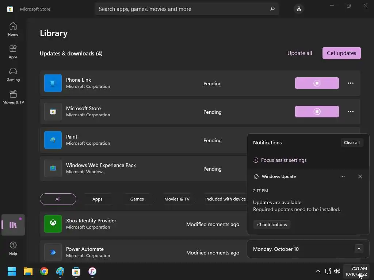Open the user account profile icon
This screenshot has width=374, height=280.
click(x=299, y=9)
